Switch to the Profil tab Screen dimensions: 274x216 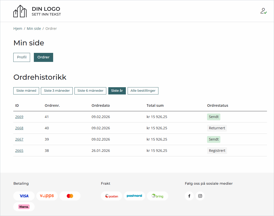coord(22,57)
